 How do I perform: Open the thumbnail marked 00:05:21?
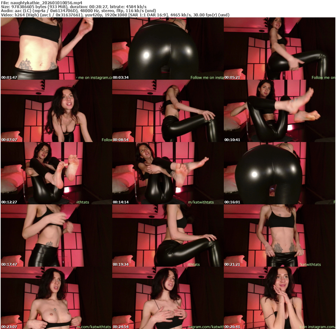click(x=279, y=49)
